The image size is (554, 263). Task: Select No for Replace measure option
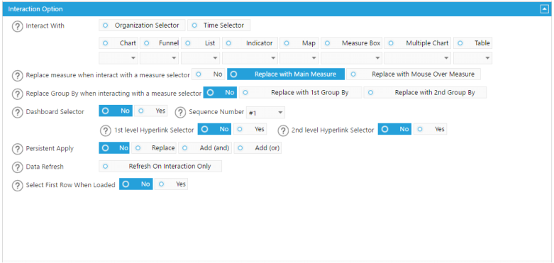(x=209, y=74)
